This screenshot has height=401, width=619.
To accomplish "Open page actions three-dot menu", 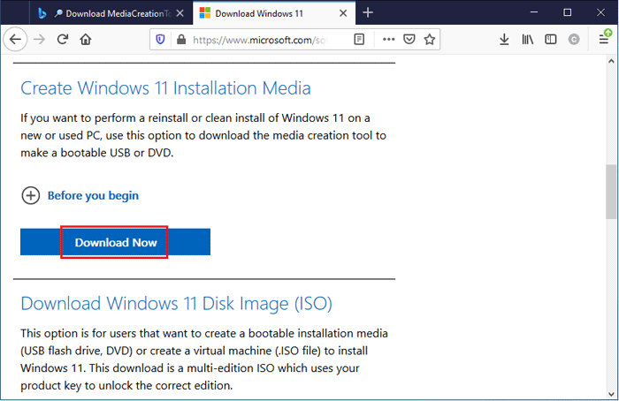I will (388, 39).
